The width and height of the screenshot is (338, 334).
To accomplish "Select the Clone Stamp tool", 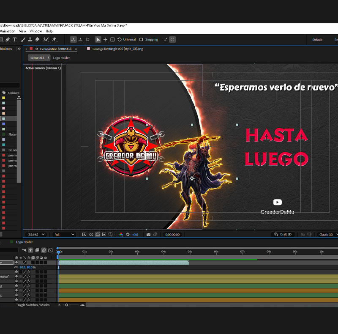I will [30, 39].
